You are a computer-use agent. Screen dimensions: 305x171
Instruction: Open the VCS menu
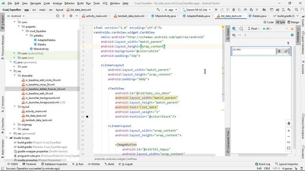coord(105,3)
